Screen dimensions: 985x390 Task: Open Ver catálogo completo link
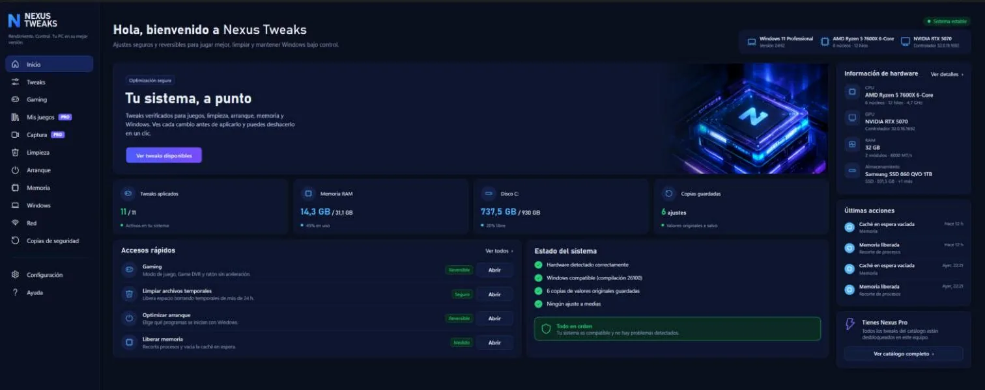pos(904,354)
